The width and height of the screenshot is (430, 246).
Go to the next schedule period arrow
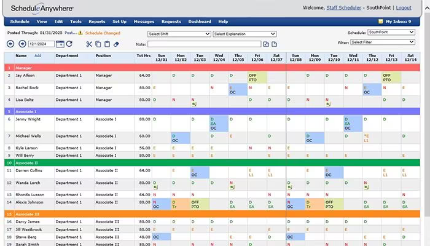click(x=22, y=44)
